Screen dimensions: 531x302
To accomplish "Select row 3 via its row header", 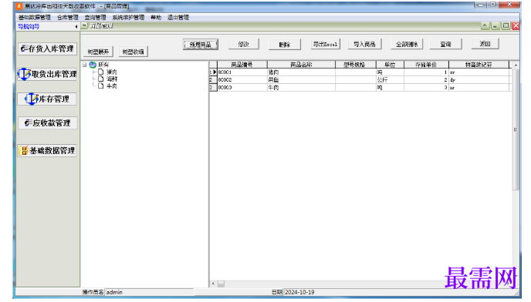I will [x=213, y=87].
